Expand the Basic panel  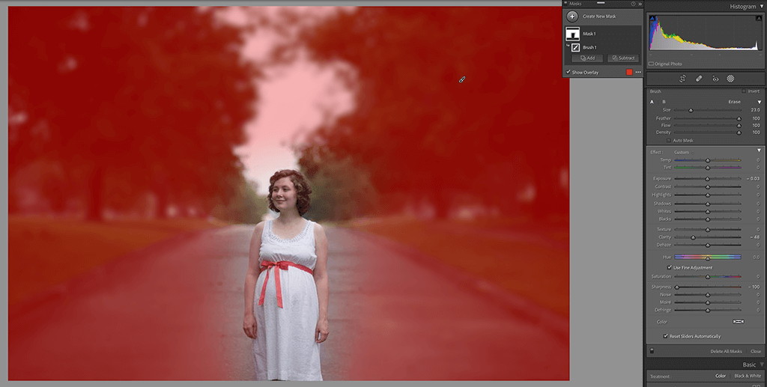coord(763,365)
